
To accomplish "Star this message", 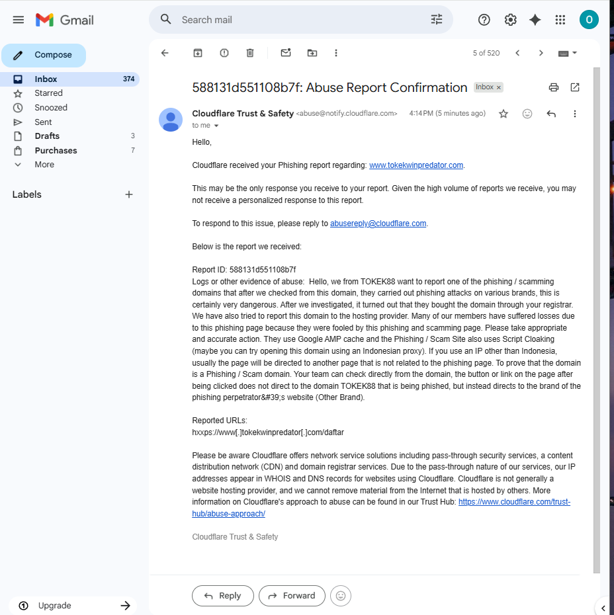I will [x=504, y=114].
